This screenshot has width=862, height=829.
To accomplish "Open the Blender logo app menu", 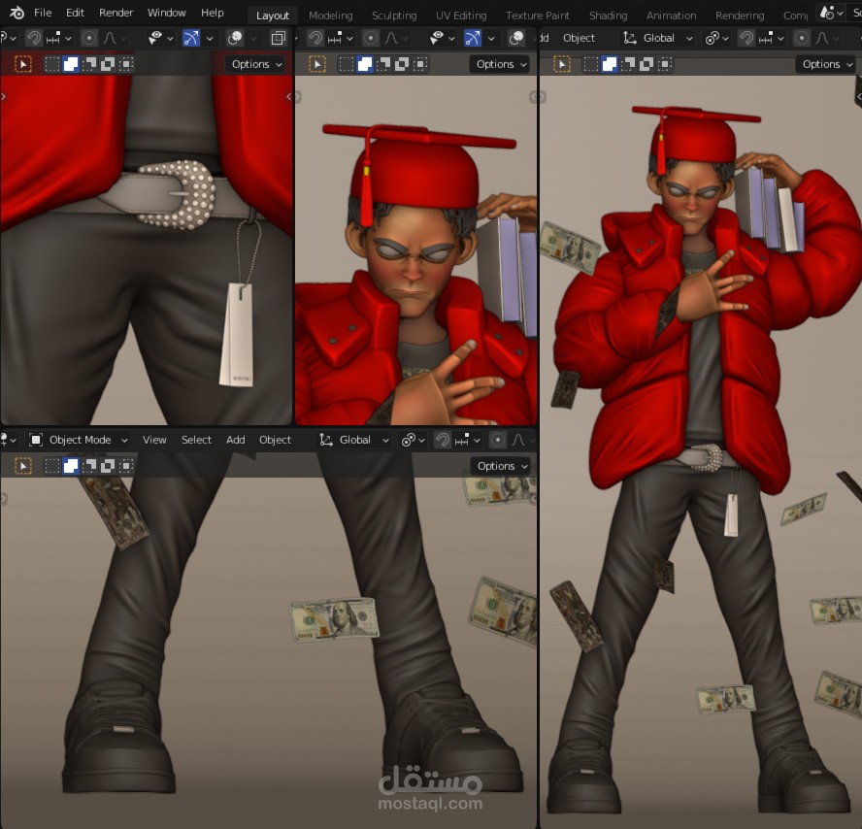I will pyautogui.click(x=17, y=12).
